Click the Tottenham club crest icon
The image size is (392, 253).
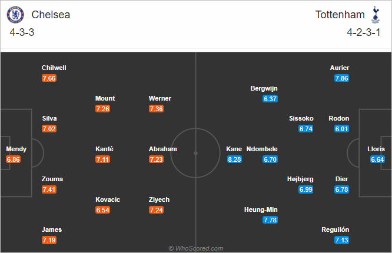coord(376,15)
